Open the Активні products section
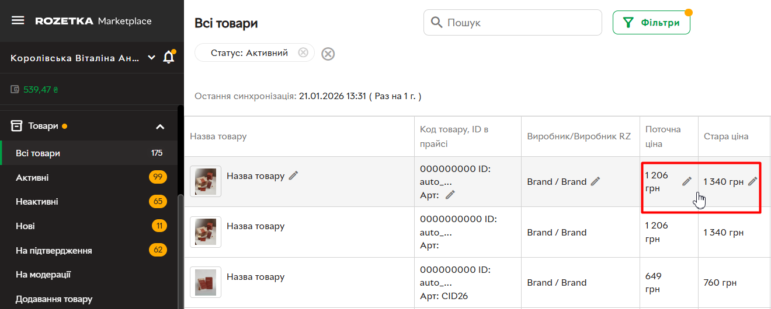 tap(33, 177)
